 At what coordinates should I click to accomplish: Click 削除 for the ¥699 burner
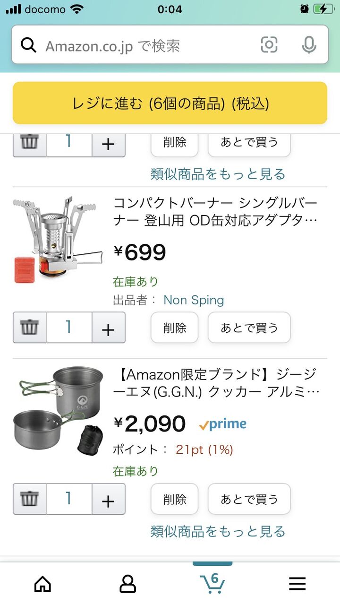pos(175,328)
